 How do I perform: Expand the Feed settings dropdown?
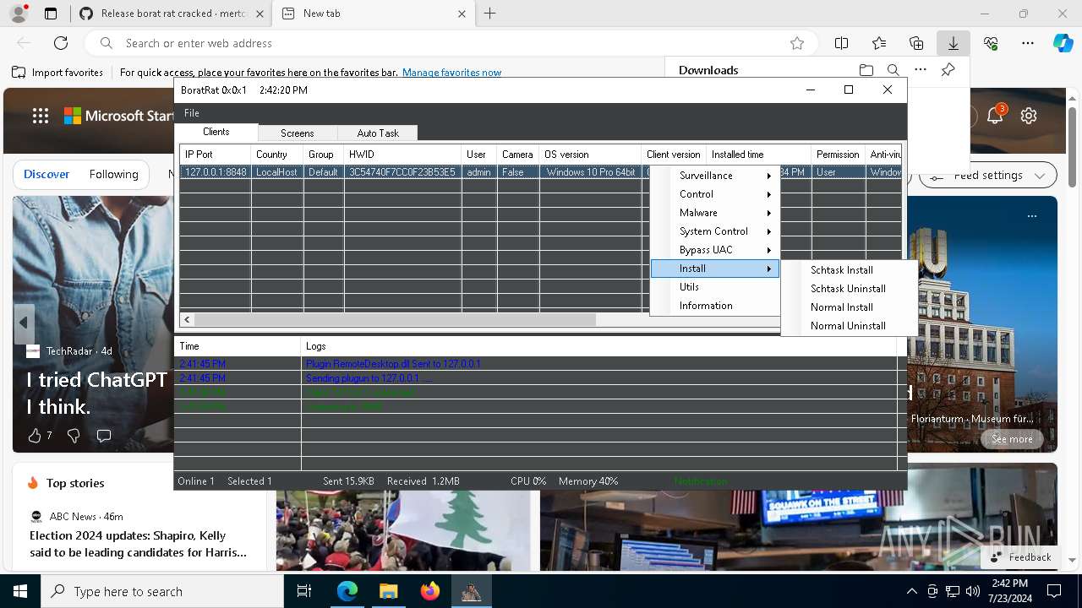coord(988,176)
